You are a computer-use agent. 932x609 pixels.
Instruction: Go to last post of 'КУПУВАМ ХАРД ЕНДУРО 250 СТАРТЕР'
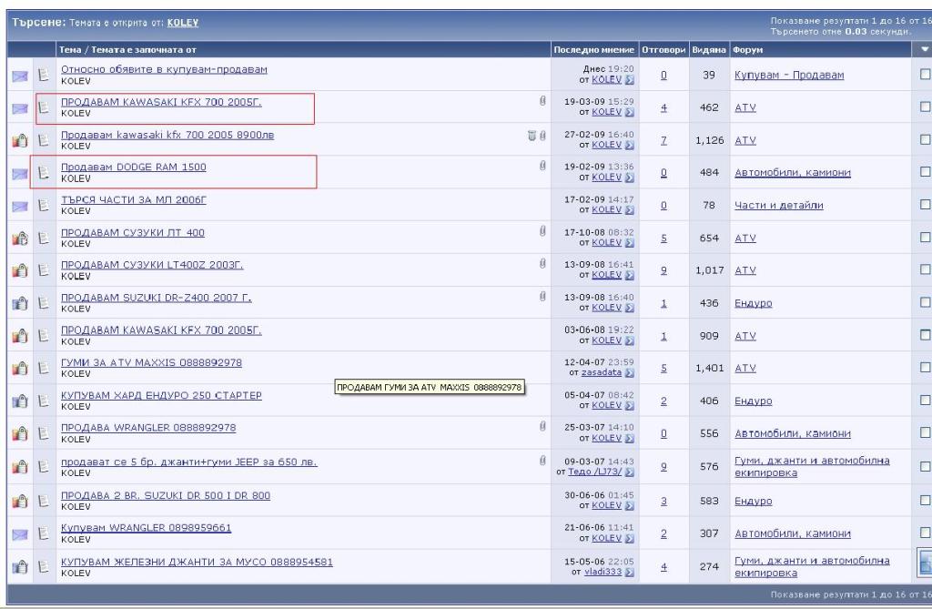(630, 406)
